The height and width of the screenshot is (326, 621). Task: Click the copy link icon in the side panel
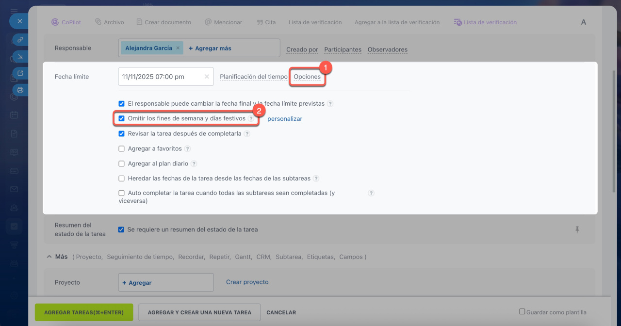(x=20, y=40)
